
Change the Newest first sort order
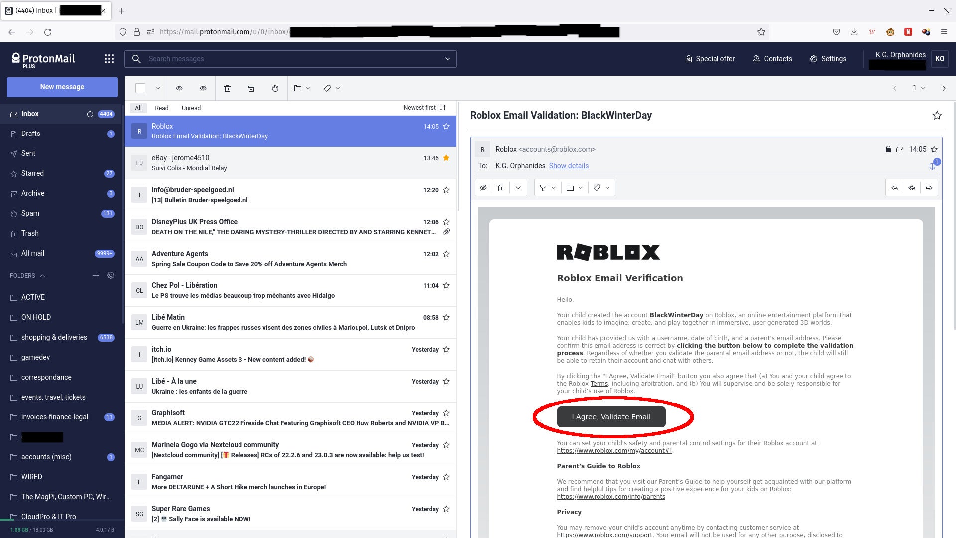pyautogui.click(x=425, y=108)
